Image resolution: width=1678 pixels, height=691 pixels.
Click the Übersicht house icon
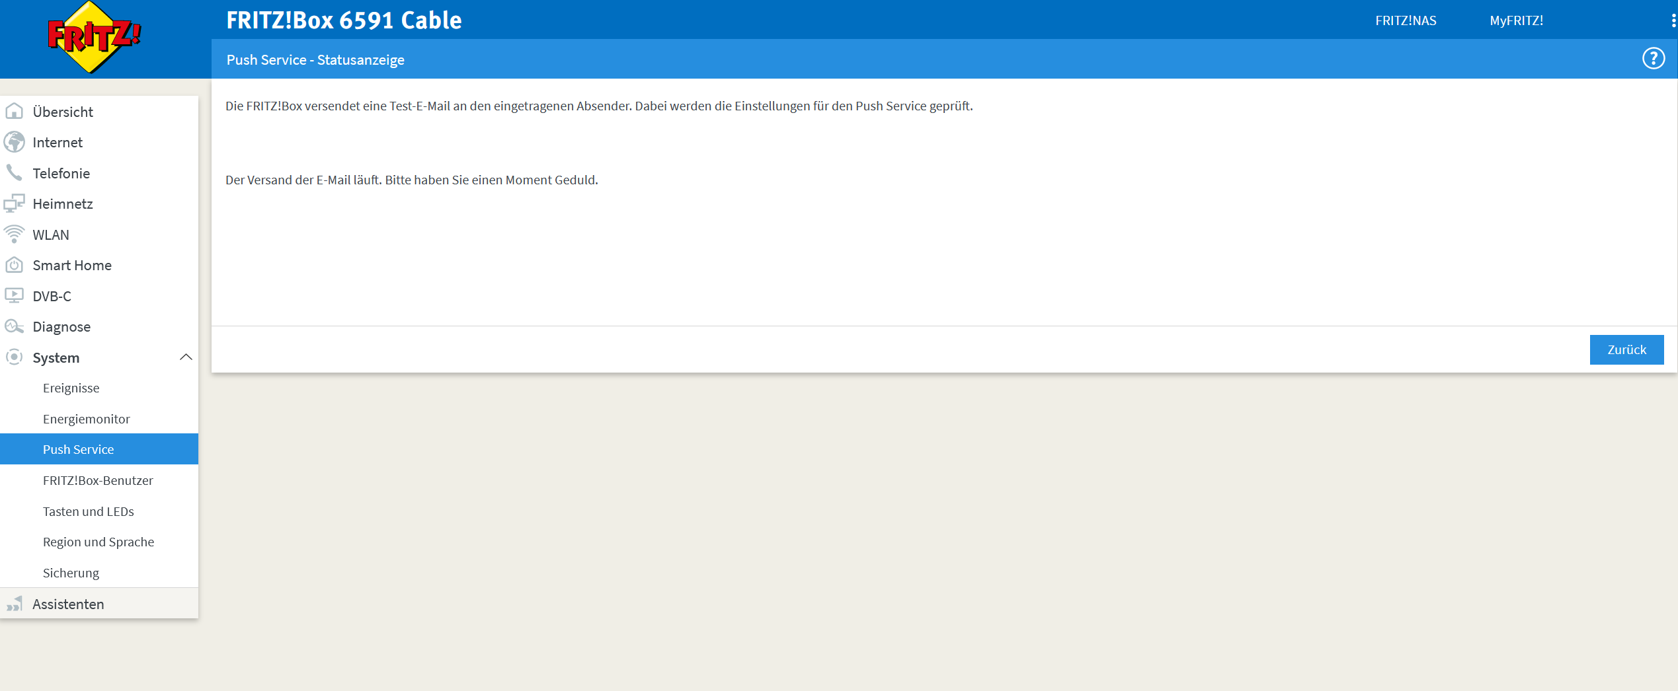pyautogui.click(x=14, y=111)
